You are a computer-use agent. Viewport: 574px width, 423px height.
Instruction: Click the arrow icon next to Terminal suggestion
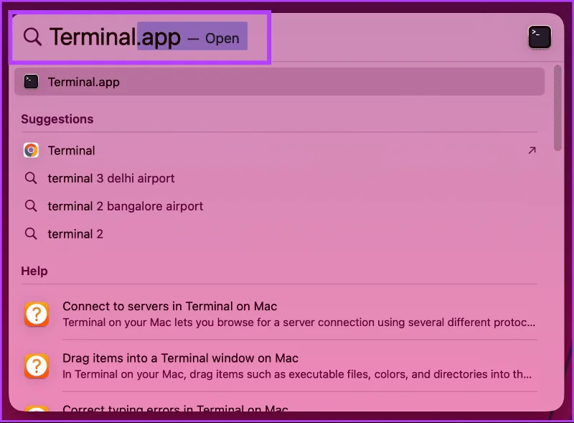(x=532, y=150)
